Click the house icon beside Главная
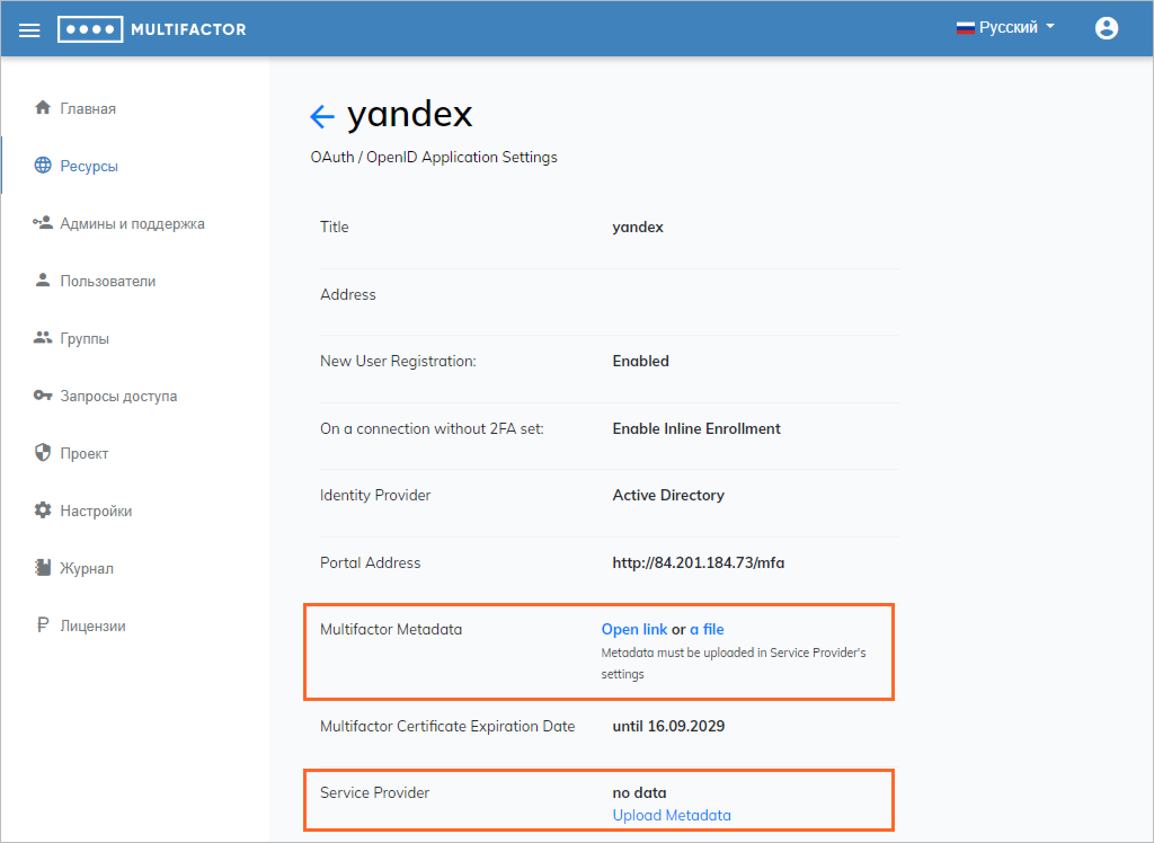The height and width of the screenshot is (843, 1154). point(43,108)
